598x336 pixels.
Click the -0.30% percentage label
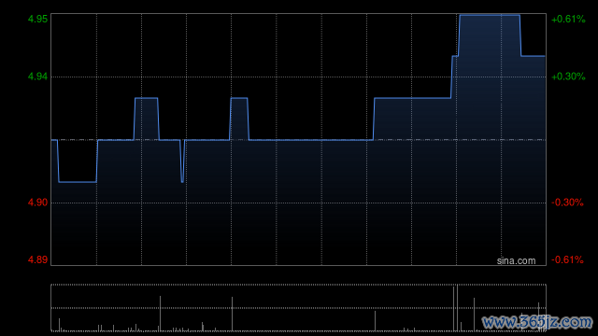point(567,203)
